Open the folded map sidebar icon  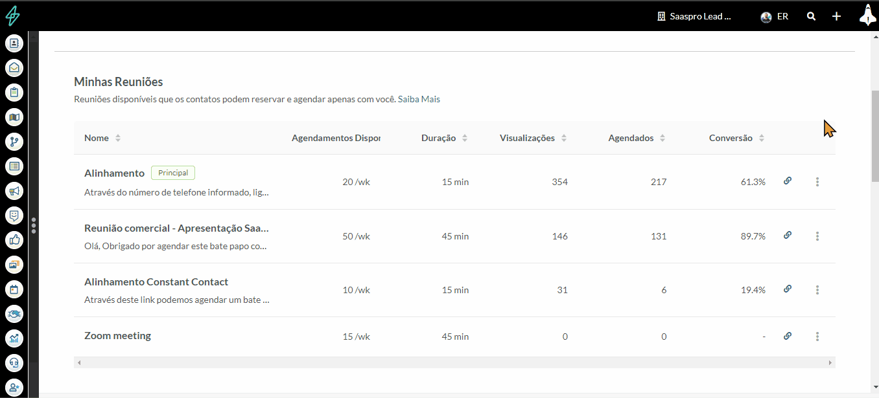(14, 116)
